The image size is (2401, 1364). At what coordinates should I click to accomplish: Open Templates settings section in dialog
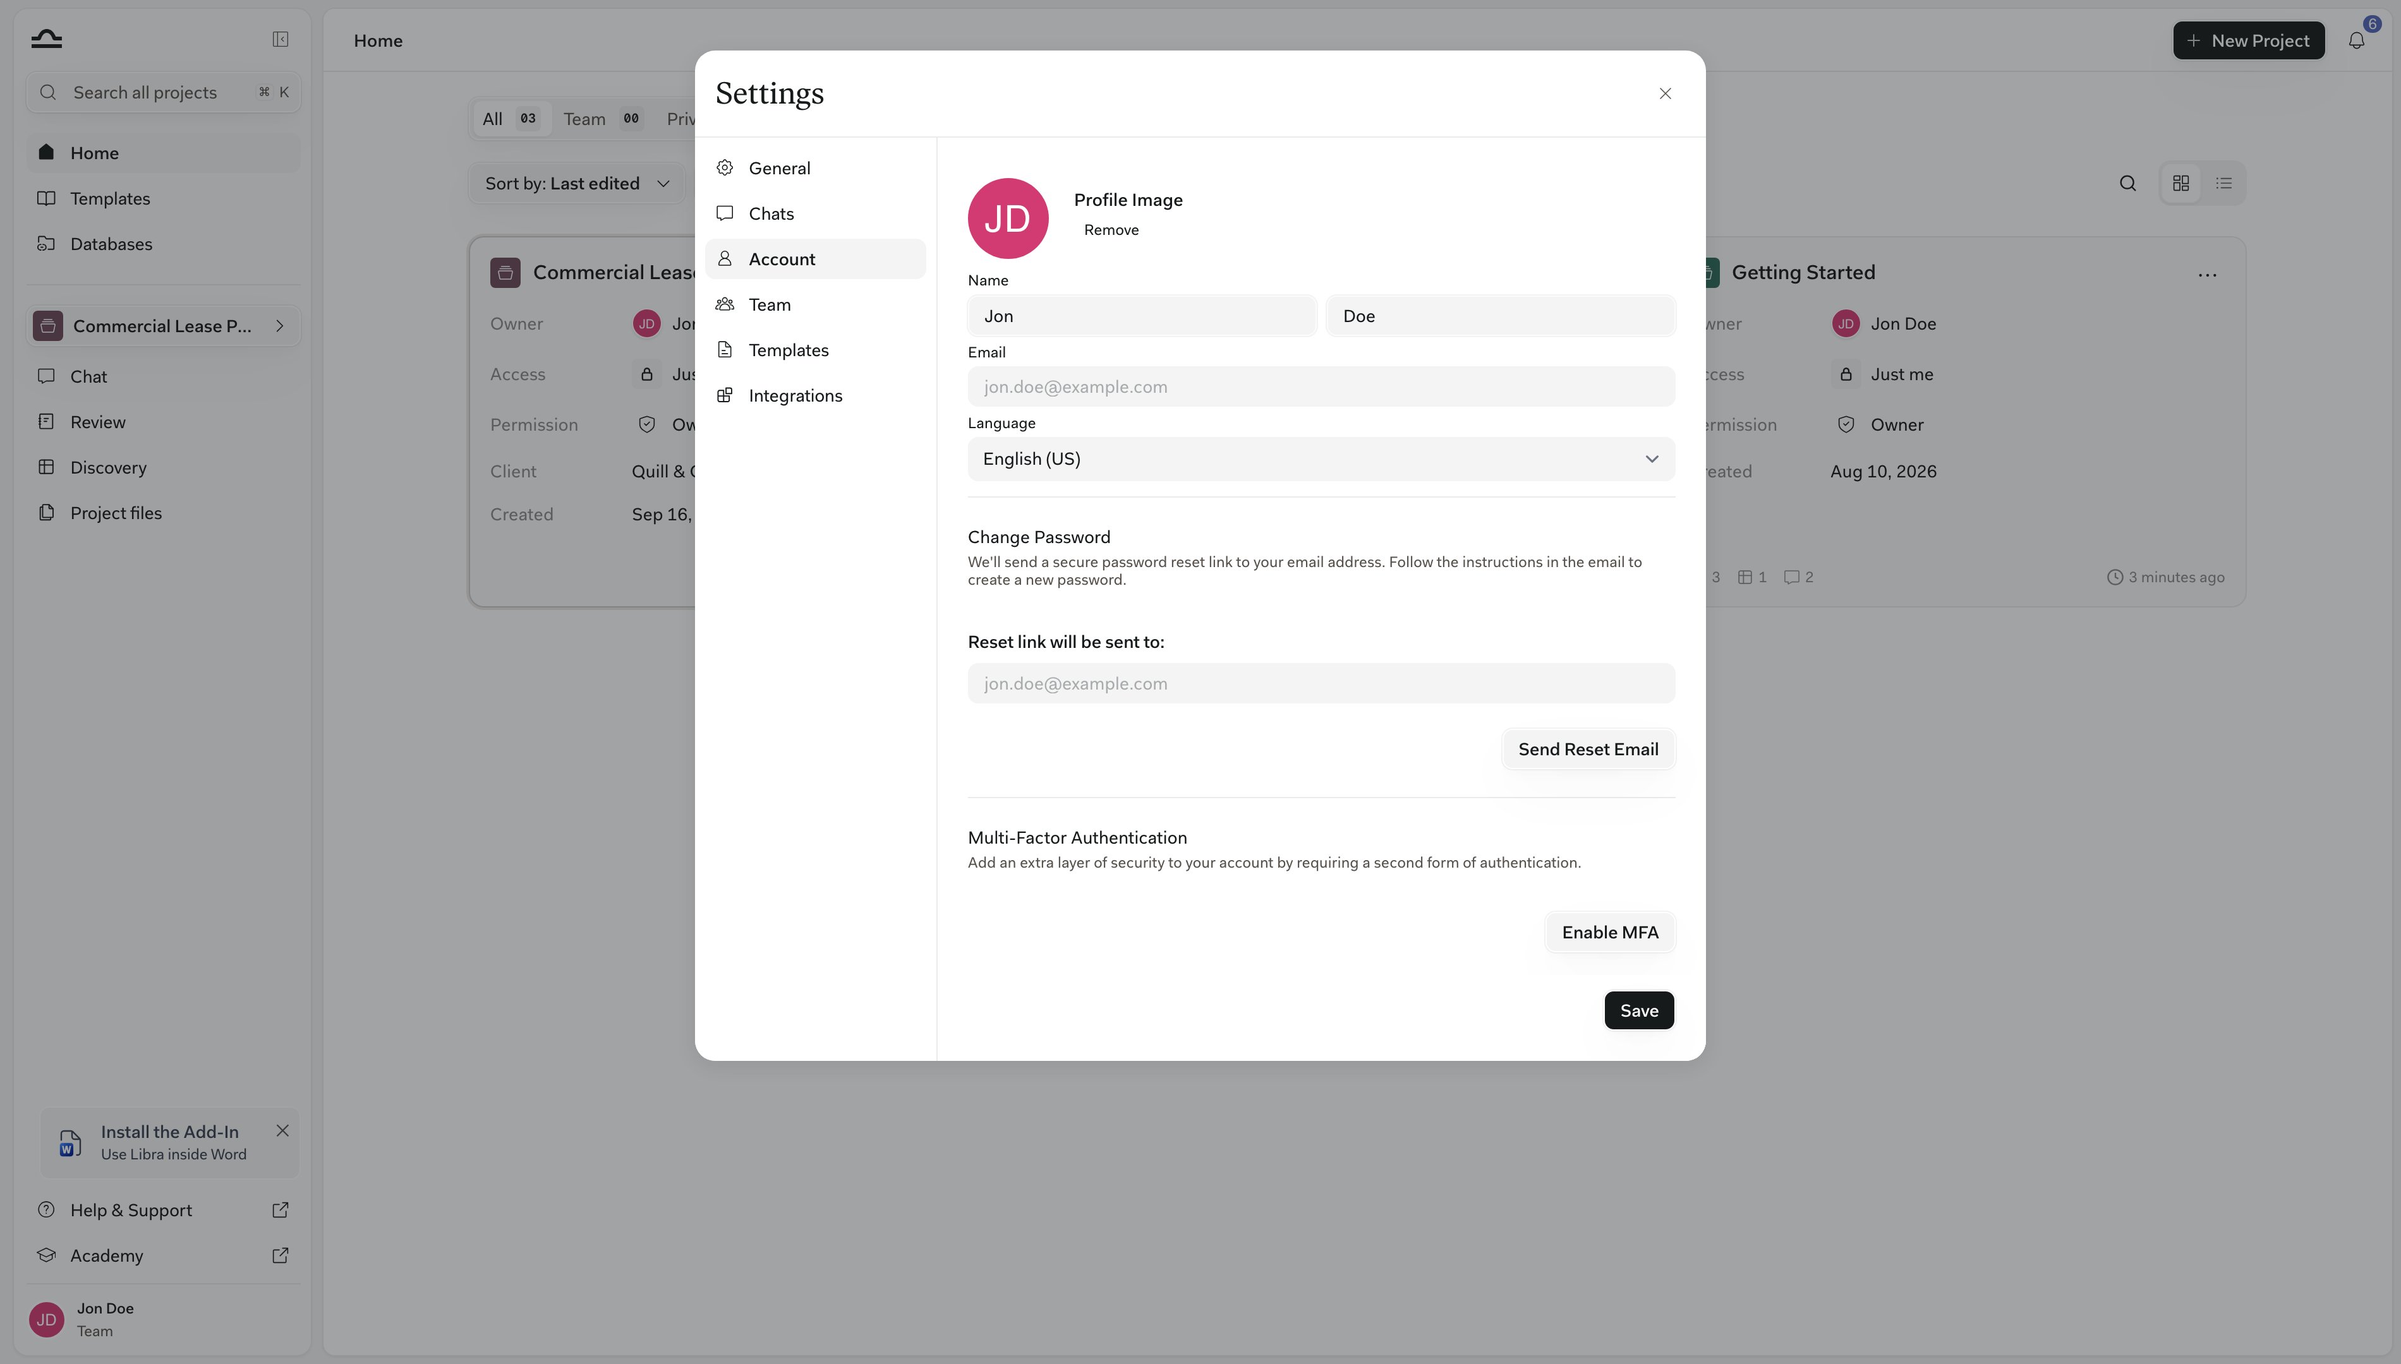click(815, 350)
